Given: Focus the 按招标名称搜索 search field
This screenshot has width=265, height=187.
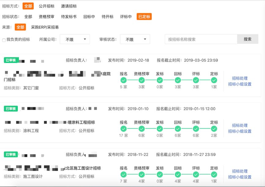Looking at the screenshot, I should (x=201, y=39).
